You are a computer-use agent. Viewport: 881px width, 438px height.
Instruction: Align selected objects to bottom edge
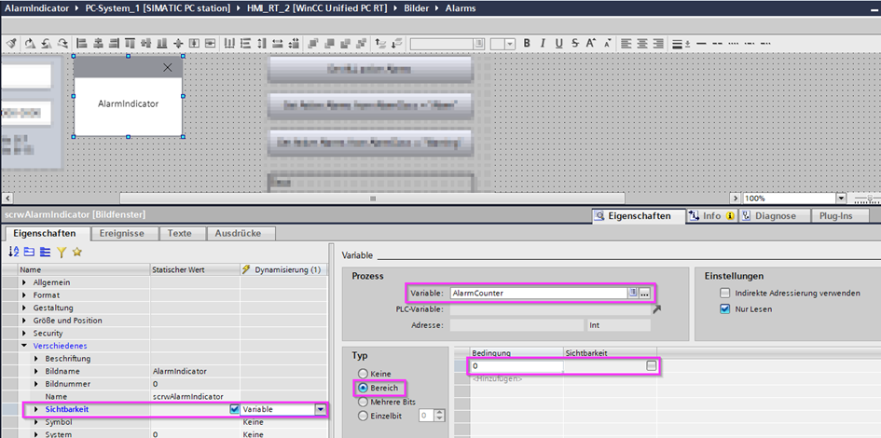162,43
